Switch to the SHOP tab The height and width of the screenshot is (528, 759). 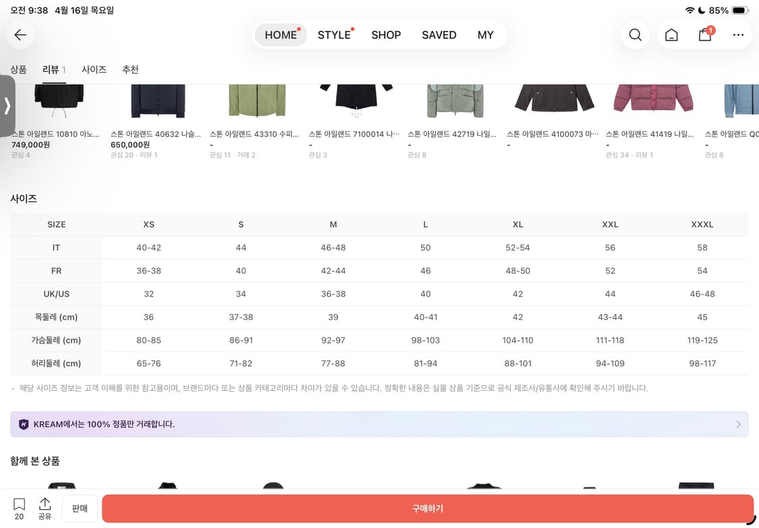(386, 35)
